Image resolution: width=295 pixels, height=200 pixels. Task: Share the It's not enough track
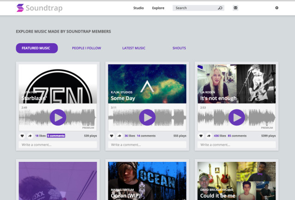point(208,136)
